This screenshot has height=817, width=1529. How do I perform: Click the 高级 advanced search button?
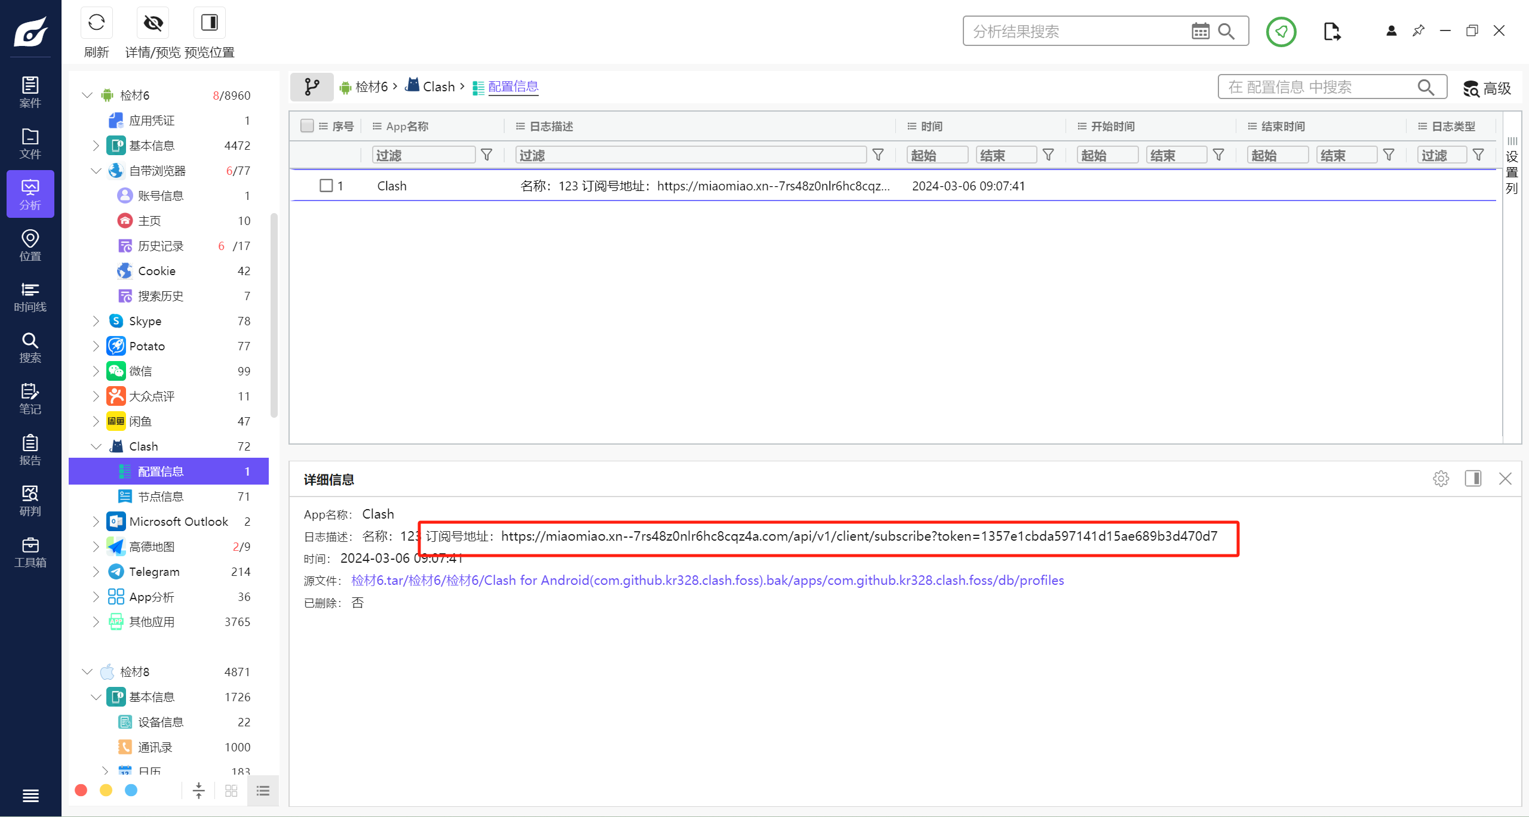tap(1487, 88)
